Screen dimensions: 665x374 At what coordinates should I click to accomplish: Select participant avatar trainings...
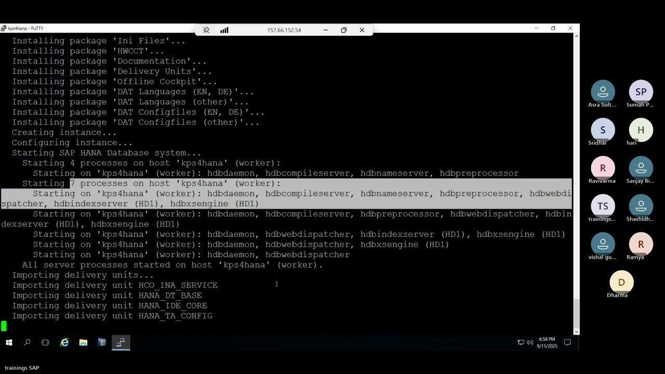click(603, 206)
